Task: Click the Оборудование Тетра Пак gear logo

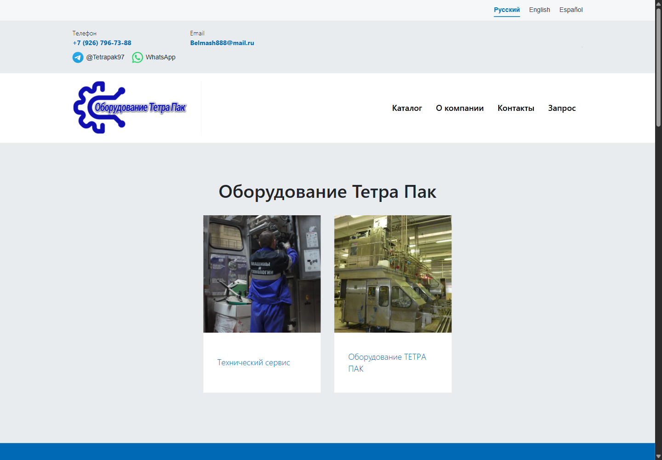Action: (x=130, y=108)
